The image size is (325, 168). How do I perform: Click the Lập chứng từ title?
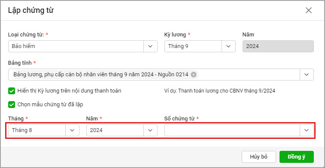click(30, 10)
